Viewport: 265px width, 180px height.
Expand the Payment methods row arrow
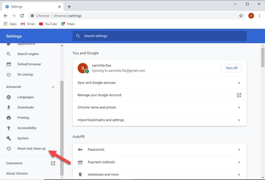coord(239,162)
